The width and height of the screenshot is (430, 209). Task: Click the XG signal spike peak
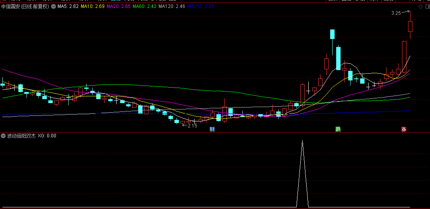303,141
